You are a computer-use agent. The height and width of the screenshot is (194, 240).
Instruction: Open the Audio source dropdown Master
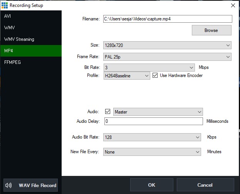[x=158, y=112]
